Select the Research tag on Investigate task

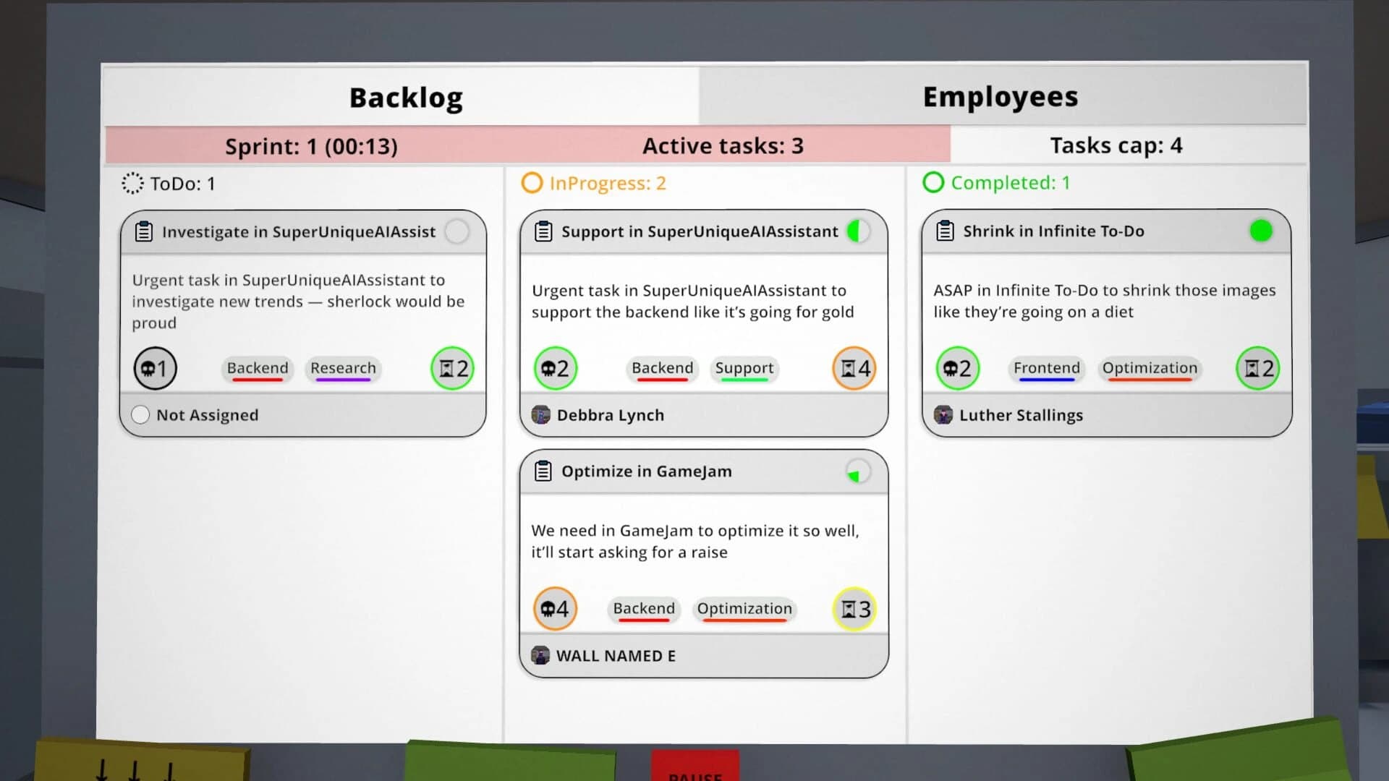point(342,368)
